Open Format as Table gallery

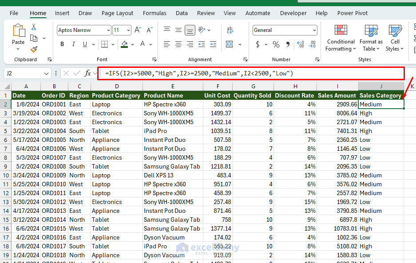(371, 38)
